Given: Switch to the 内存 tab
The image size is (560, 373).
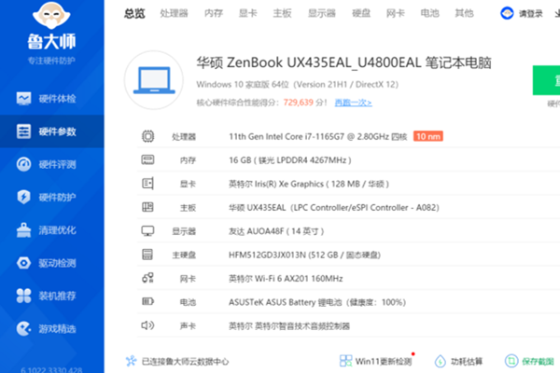Looking at the screenshot, I should [214, 14].
